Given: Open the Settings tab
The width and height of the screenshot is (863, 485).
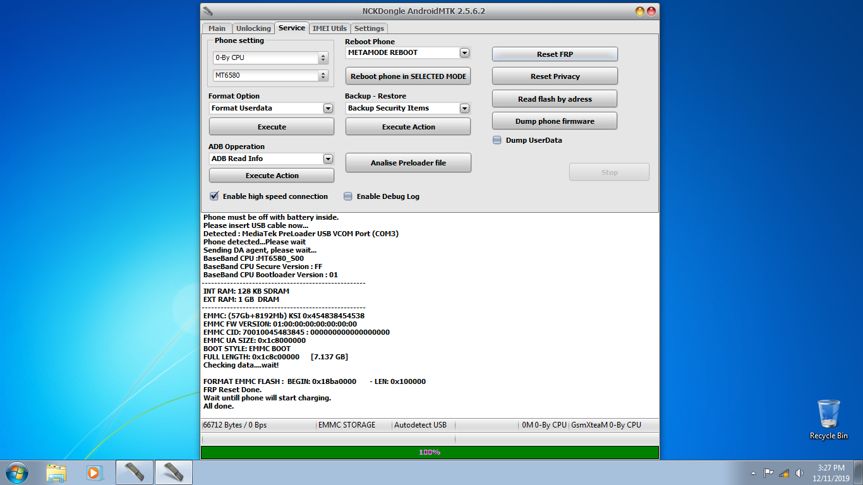Looking at the screenshot, I should pos(369,28).
